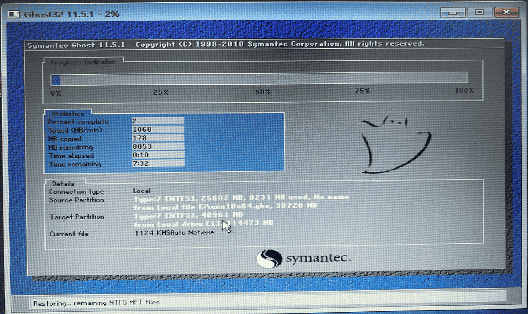Click the Ghost32 title bar application icon

tap(14, 14)
